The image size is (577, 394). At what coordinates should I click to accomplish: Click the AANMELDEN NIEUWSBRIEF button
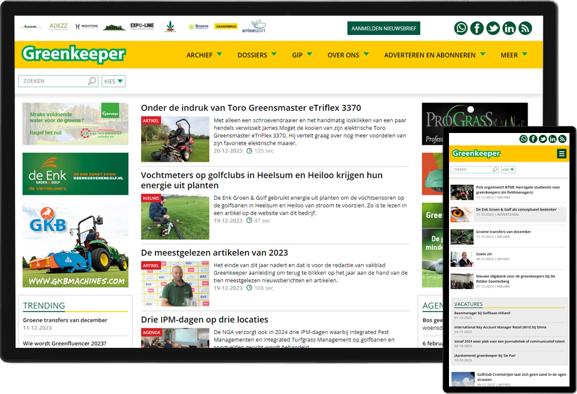pyautogui.click(x=383, y=28)
